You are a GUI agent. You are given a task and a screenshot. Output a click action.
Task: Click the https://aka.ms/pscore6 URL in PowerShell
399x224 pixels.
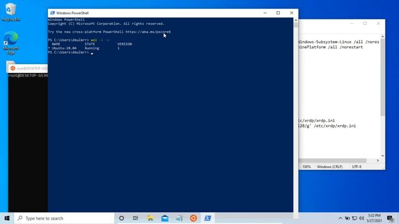[x=148, y=32]
